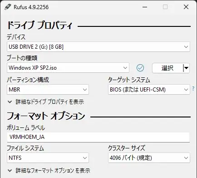Click the ボリューム ラベル label text
The image size is (197, 178).
click(26, 128)
